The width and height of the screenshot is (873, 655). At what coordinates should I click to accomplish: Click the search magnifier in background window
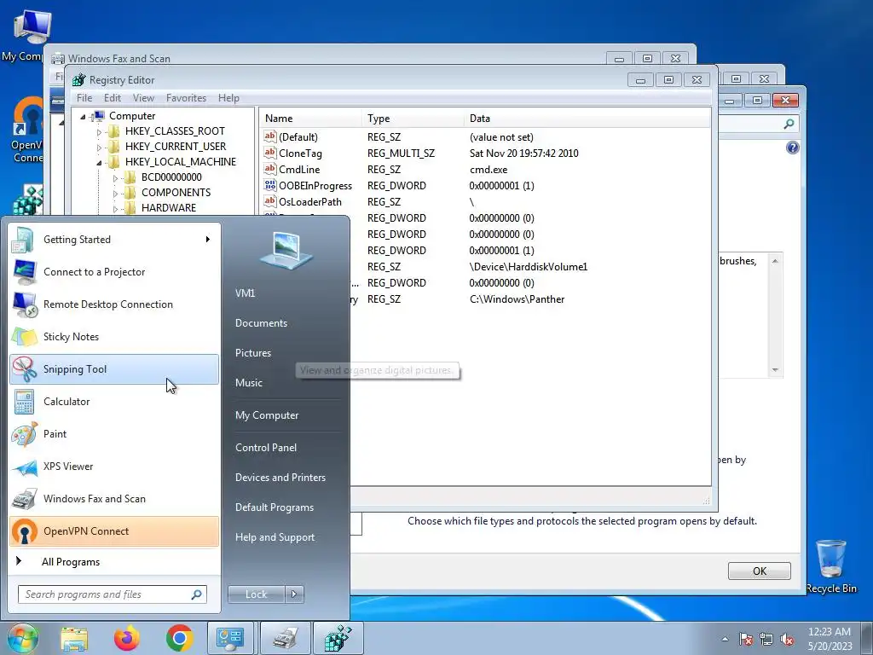pyautogui.click(x=789, y=124)
